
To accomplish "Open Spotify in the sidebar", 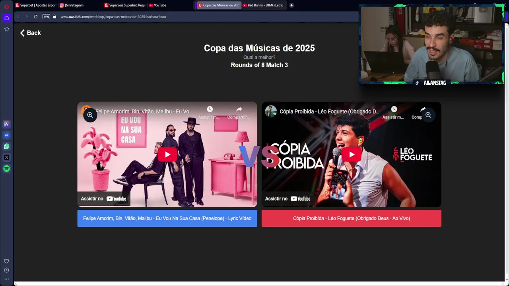I will pyautogui.click(x=6, y=168).
